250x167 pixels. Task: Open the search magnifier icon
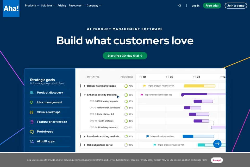180,5
